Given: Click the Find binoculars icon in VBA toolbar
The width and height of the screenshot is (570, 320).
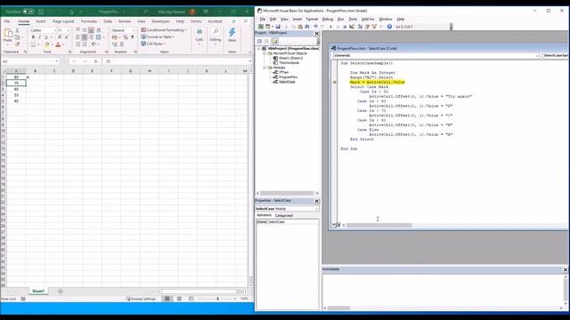Looking at the screenshot, I should coord(307,27).
